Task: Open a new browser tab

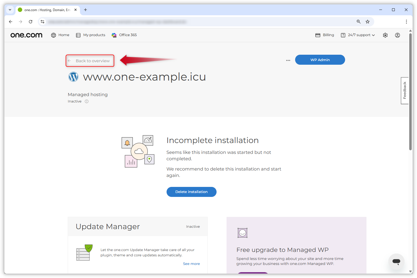Action: pyautogui.click(x=86, y=10)
